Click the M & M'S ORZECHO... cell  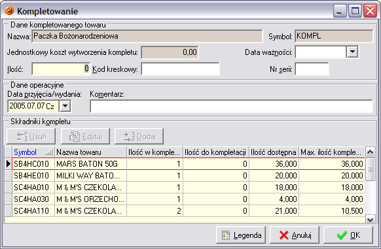(90, 199)
